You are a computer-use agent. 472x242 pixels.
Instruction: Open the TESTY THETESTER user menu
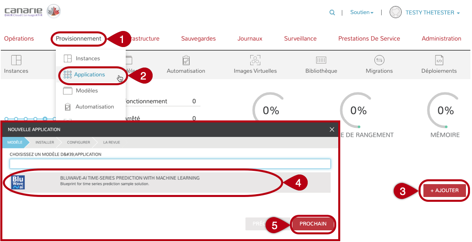(x=432, y=12)
